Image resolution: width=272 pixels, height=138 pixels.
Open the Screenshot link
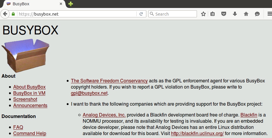(x=25, y=99)
